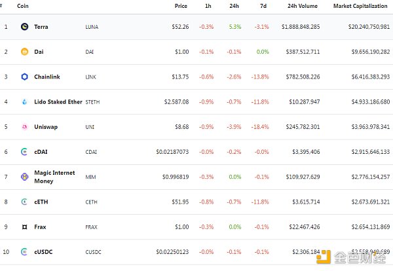This screenshot has height=271, width=393.
Task: Click Dai's market cap $9,656,190,282
Action: click(x=371, y=52)
